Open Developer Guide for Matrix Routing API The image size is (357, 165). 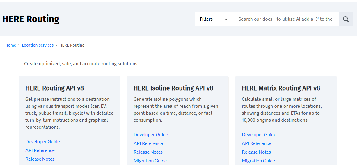pos(259,135)
